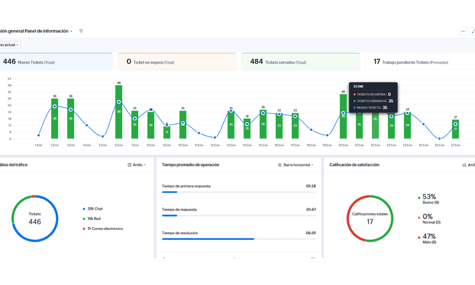Click the filter funnel icon
The height and width of the screenshot is (285, 475).
click(81, 31)
